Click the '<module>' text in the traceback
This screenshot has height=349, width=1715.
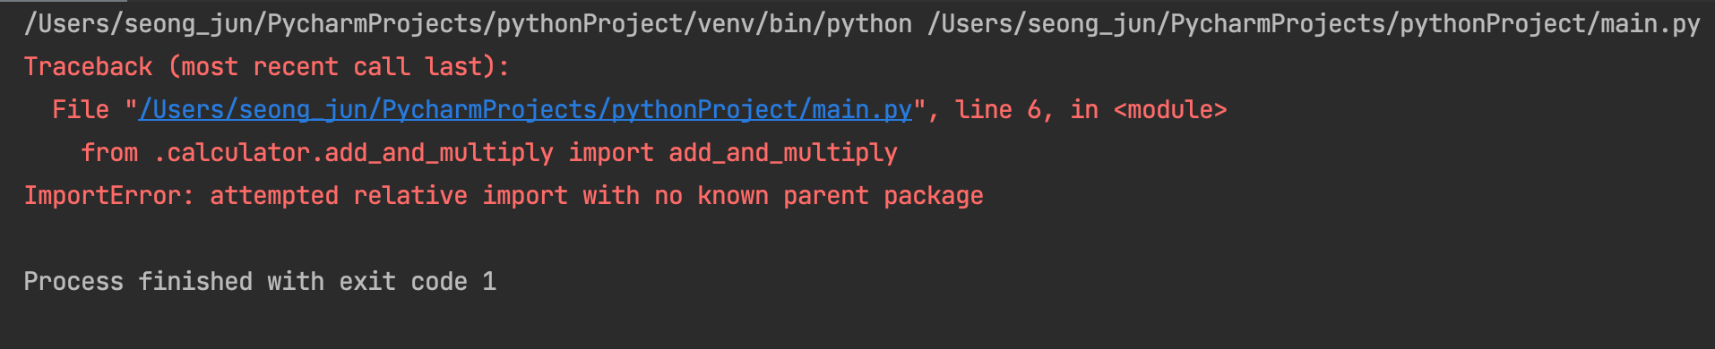pos(1170,110)
